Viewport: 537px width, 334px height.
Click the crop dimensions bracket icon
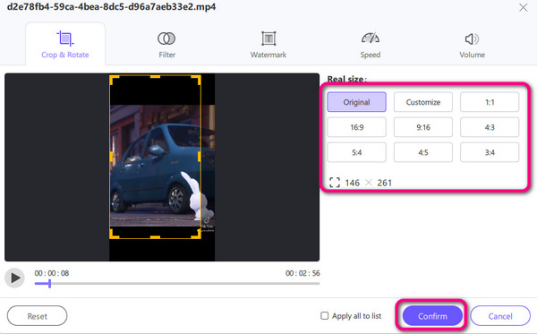pyautogui.click(x=335, y=183)
